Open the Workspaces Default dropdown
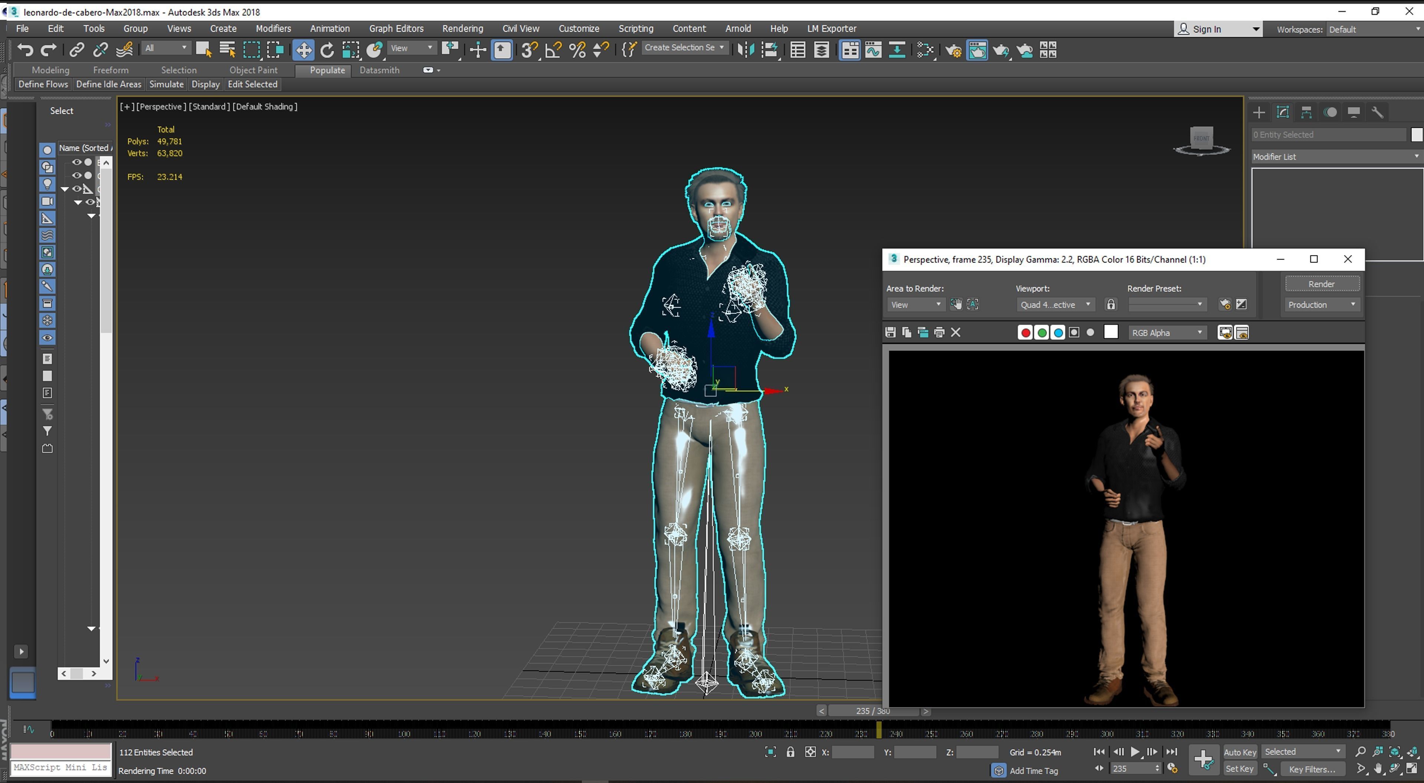1424x783 pixels. (1374, 29)
